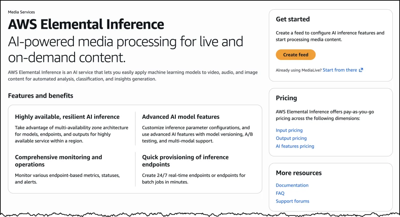Click the More resources panel heading

298,173
